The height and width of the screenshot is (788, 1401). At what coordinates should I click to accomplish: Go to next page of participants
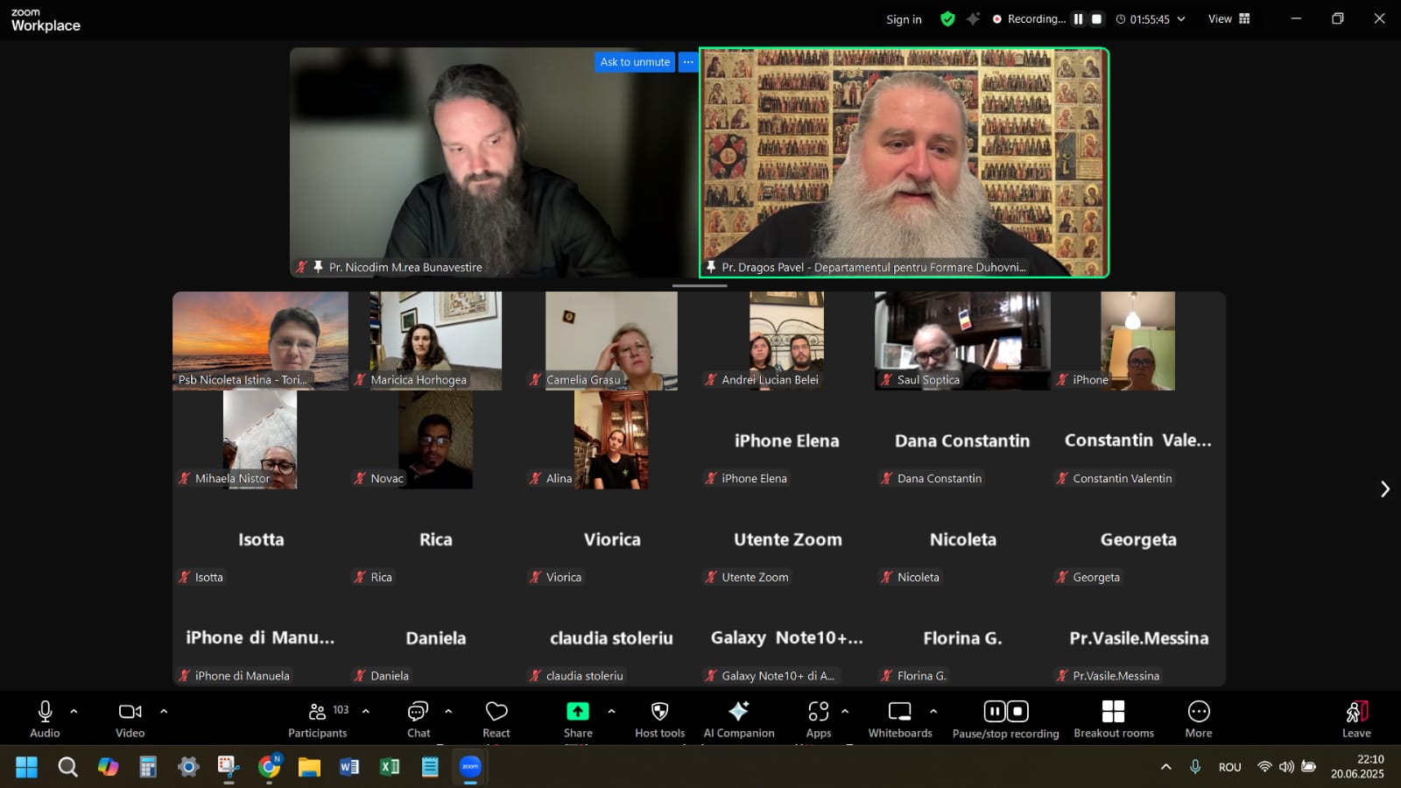[x=1384, y=489]
